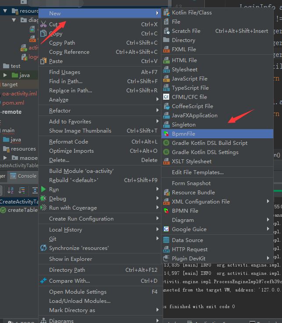Image resolution: width=282 pixels, height=323 pixels.
Task: Choose Replace in Path... entry
Action: (100, 91)
